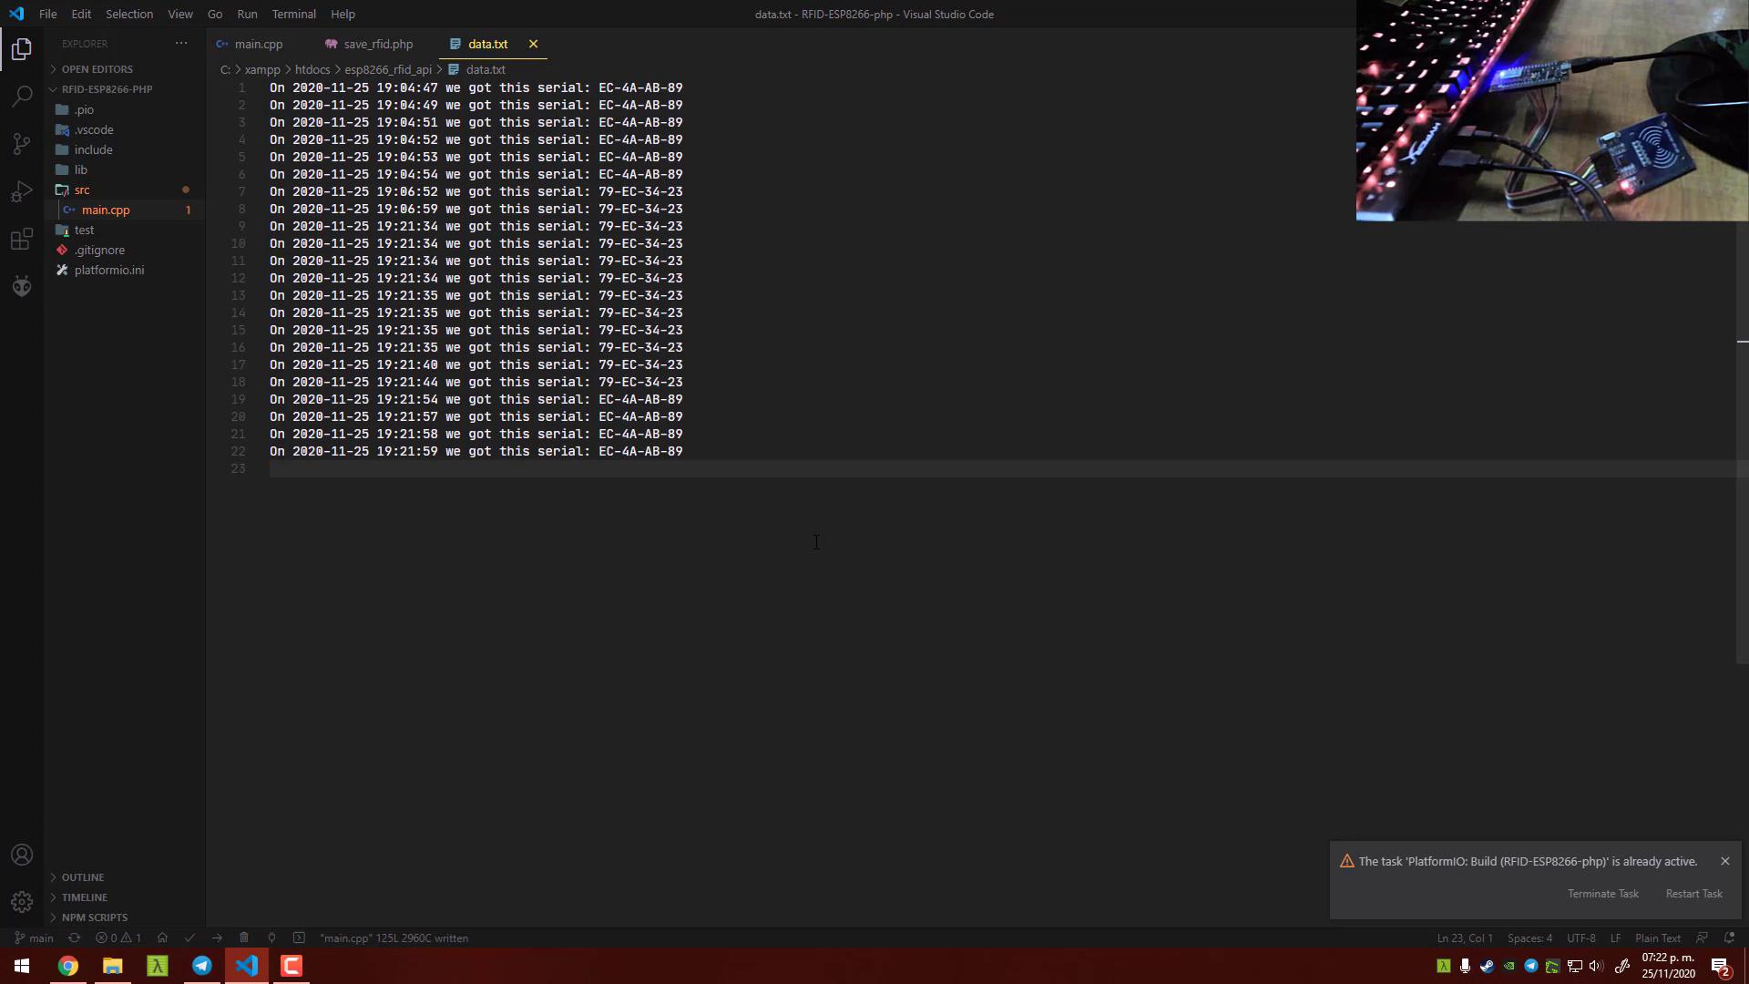Viewport: 1749px width, 984px height.
Task: Place cursor on empty line 23
Action: (1002, 468)
